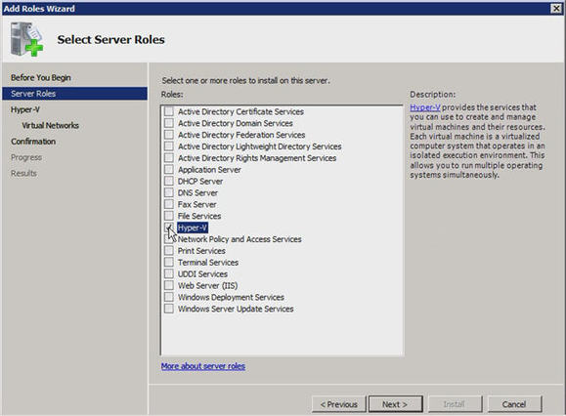566x416 pixels.
Task: Enable the DHCP Server role
Action: [168, 181]
